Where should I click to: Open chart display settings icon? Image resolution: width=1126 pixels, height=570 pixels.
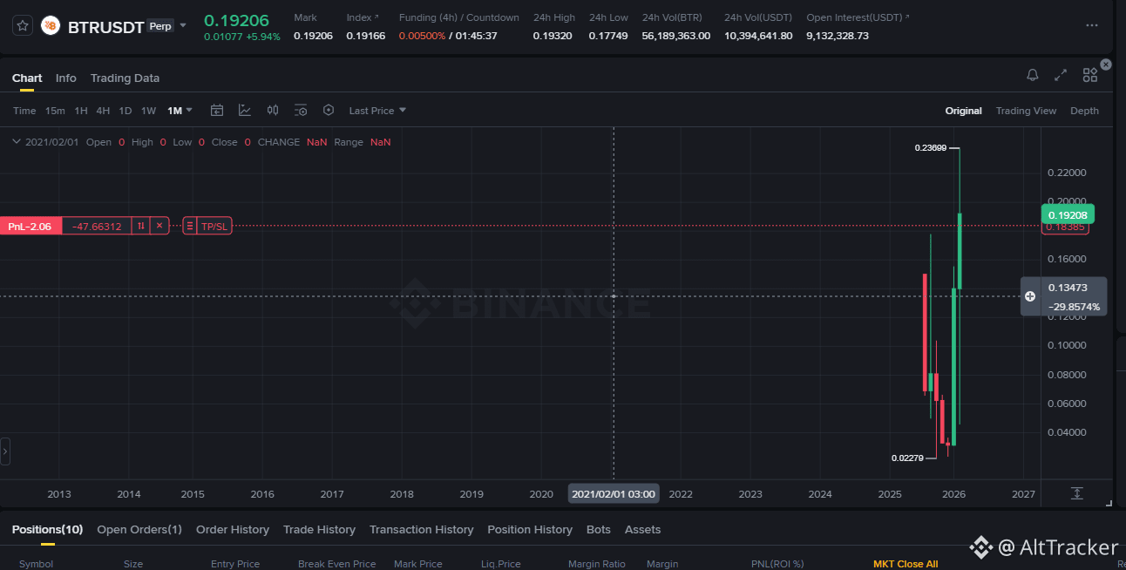click(301, 111)
